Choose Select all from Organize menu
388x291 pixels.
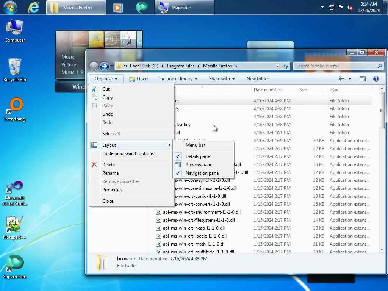tap(131, 134)
